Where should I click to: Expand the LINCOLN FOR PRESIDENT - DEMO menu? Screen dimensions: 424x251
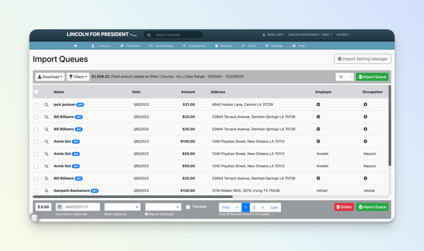point(310,35)
